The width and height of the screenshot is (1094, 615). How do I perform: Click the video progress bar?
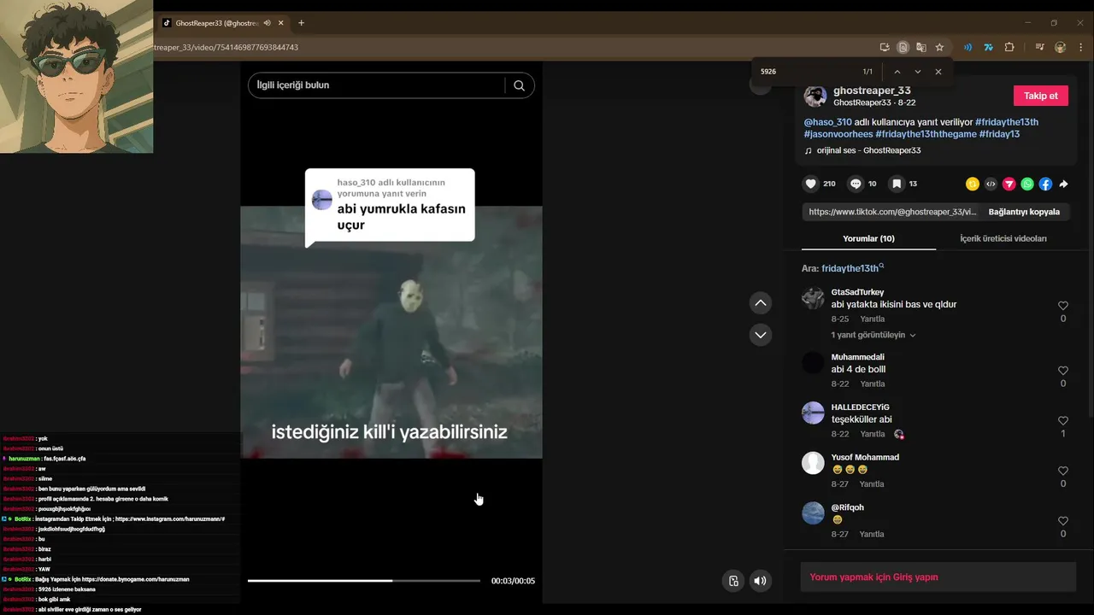pyautogui.click(x=364, y=581)
